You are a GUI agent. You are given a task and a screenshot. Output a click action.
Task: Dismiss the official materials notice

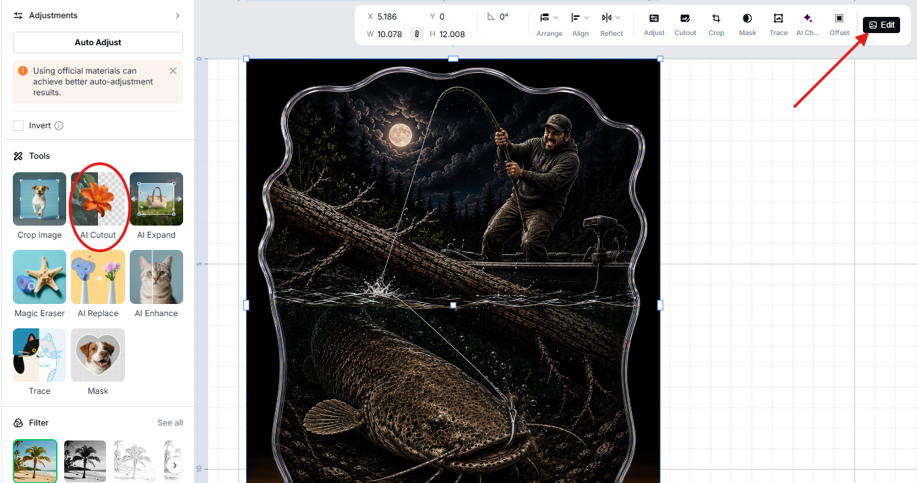pyautogui.click(x=173, y=70)
